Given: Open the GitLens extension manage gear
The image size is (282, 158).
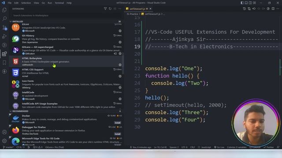Looking at the screenshot, I should click(x=120, y=54).
